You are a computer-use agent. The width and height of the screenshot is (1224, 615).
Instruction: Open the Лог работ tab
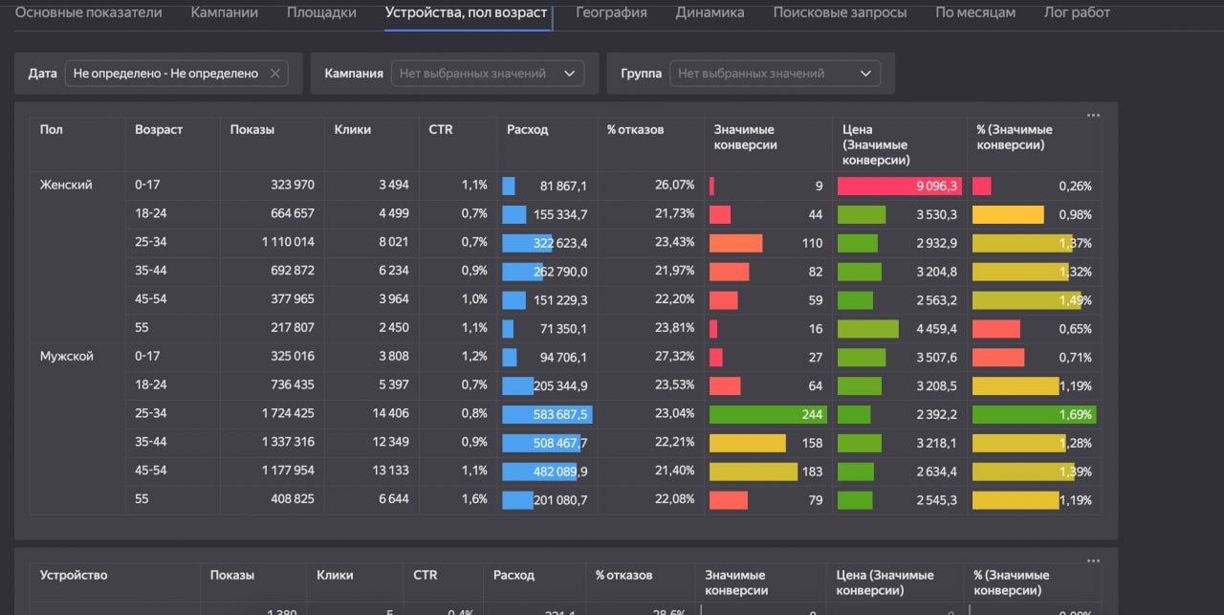[x=1075, y=12]
